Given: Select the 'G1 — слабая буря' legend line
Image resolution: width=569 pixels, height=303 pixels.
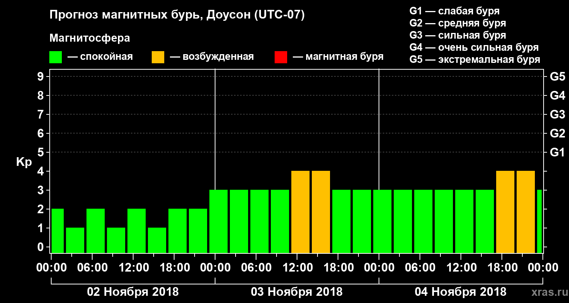Looking at the screenshot, I should (454, 11).
